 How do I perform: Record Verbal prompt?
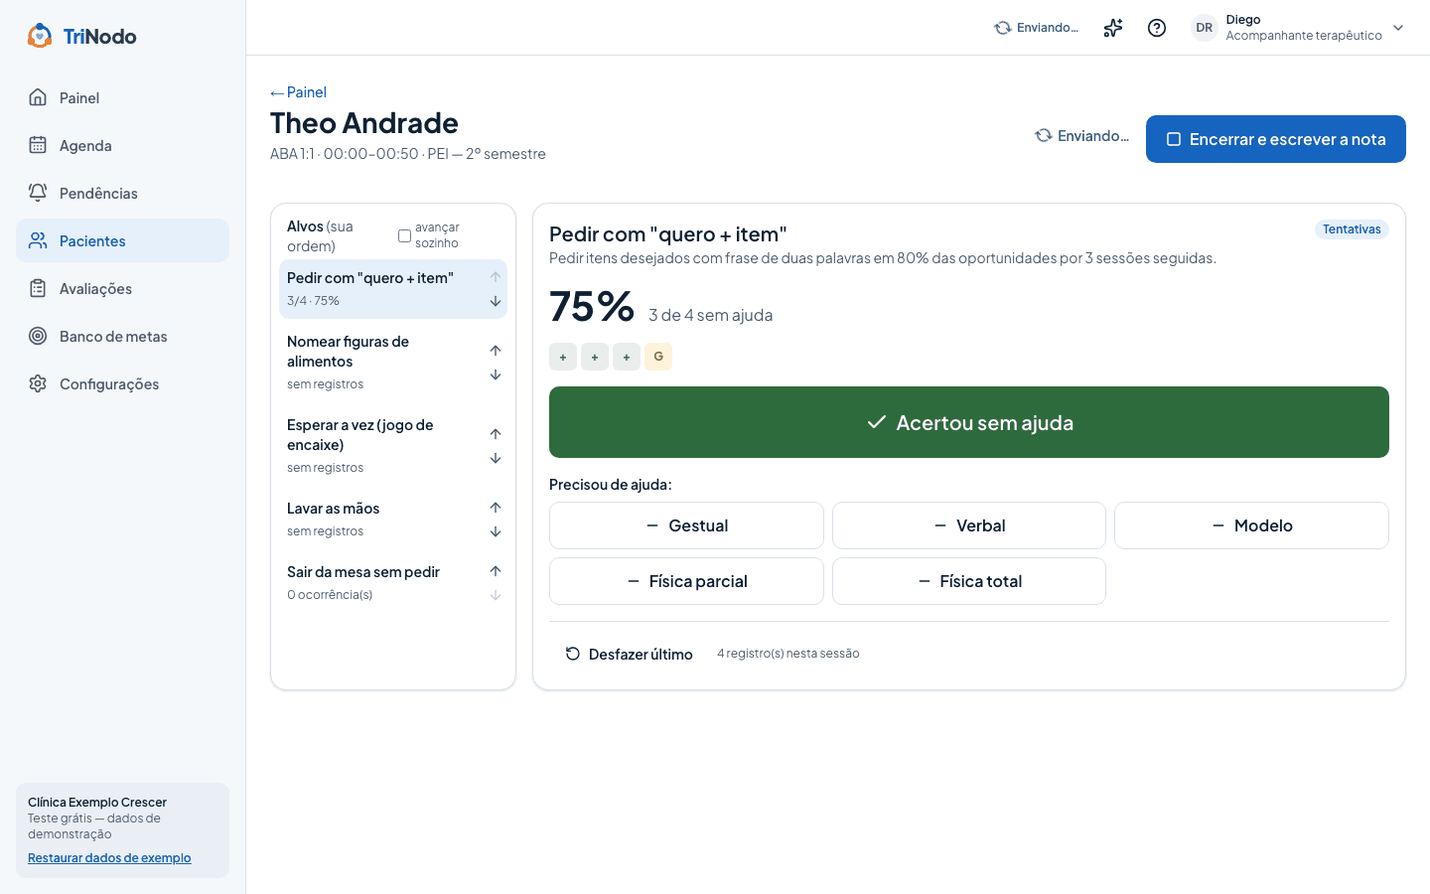click(x=969, y=525)
